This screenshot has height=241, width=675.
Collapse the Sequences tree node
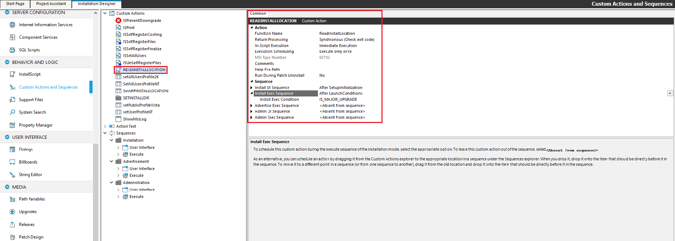pos(105,133)
